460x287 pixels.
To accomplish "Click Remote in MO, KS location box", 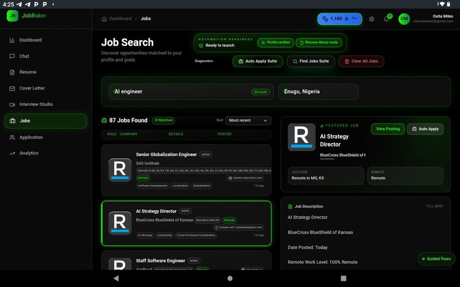I will [326, 175].
